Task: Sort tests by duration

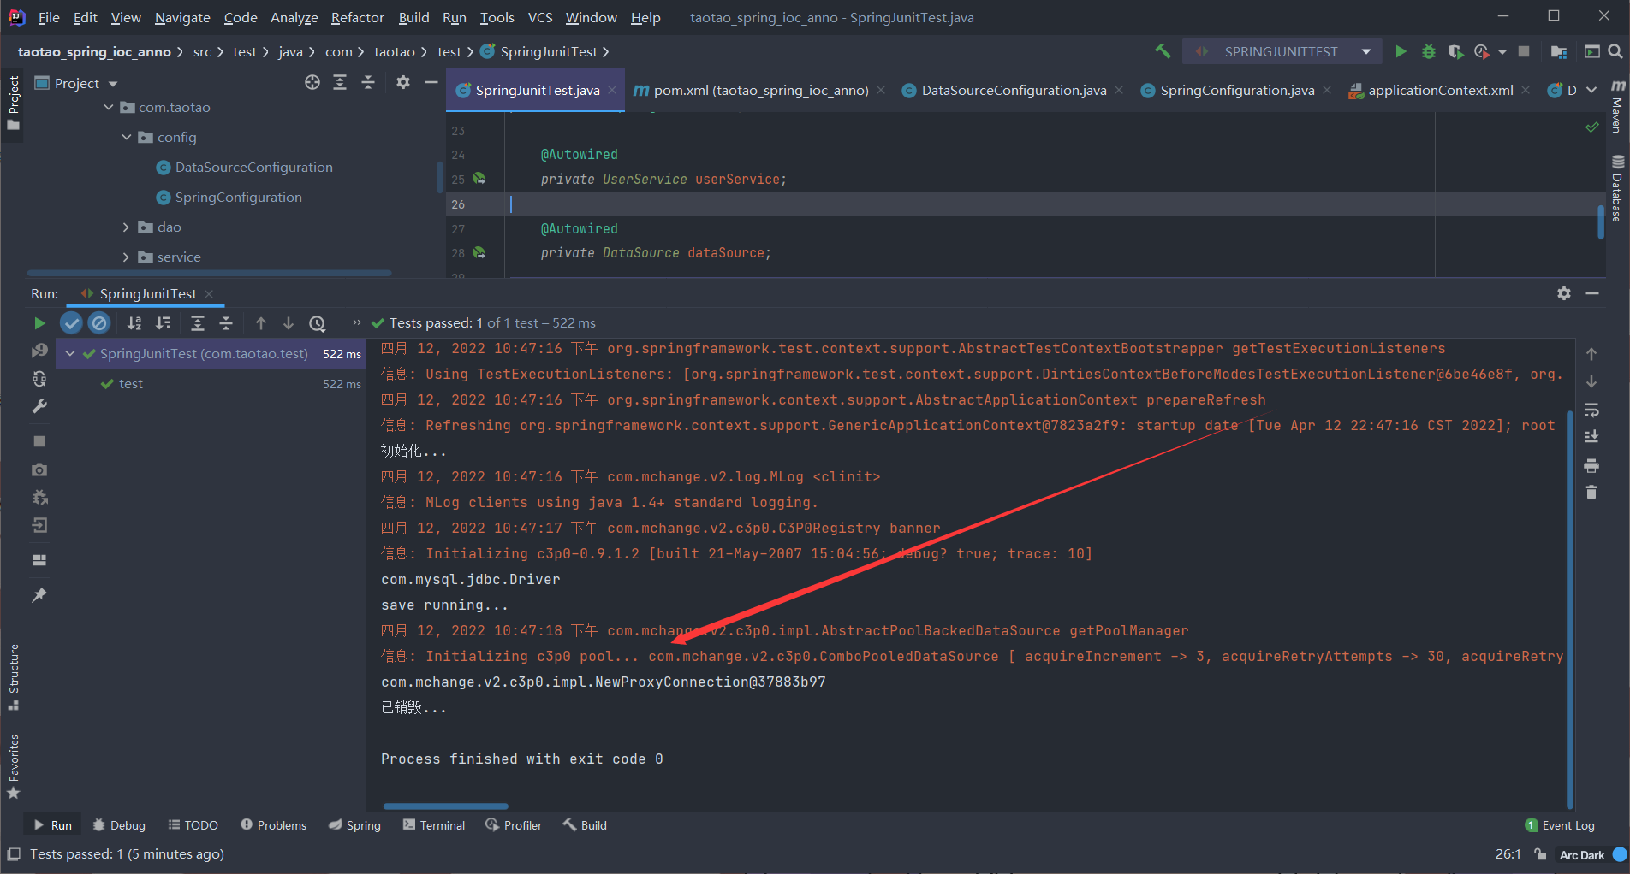Action: (x=163, y=323)
